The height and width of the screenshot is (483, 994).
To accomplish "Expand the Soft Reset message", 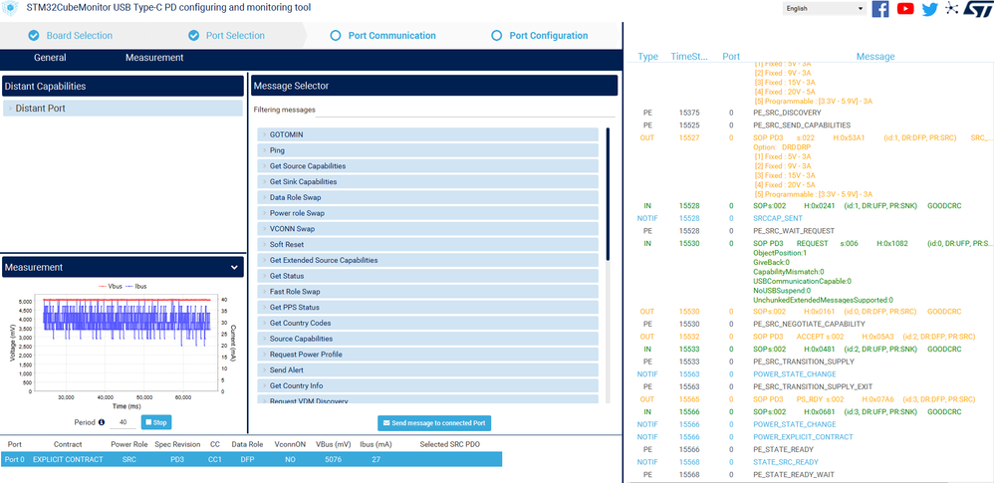I will (x=428, y=245).
